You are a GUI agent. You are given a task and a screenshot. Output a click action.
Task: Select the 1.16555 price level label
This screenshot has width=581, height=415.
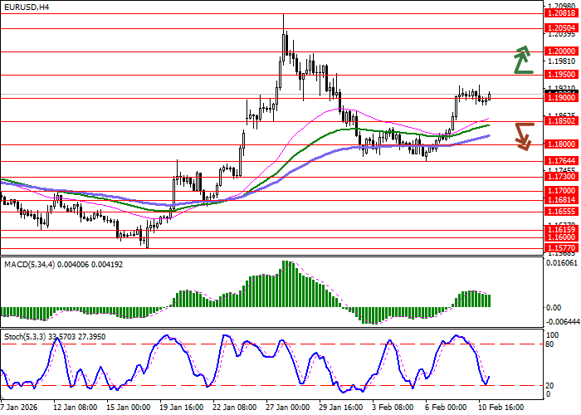pyautogui.click(x=562, y=212)
